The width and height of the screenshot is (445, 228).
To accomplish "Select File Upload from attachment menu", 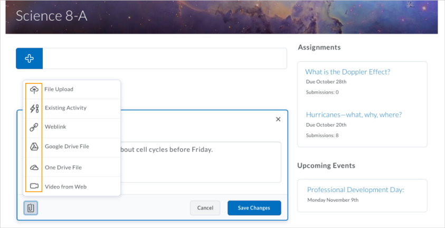I will coord(72,89).
